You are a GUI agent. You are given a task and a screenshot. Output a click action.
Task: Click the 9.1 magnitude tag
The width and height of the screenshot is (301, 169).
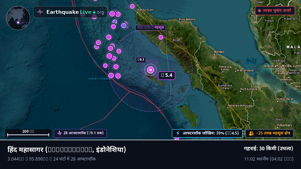click(141, 60)
